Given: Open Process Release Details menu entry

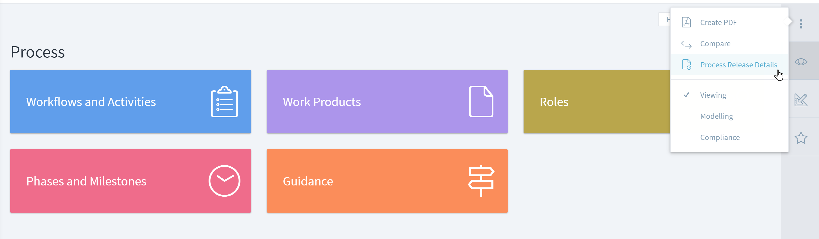Looking at the screenshot, I should [738, 65].
